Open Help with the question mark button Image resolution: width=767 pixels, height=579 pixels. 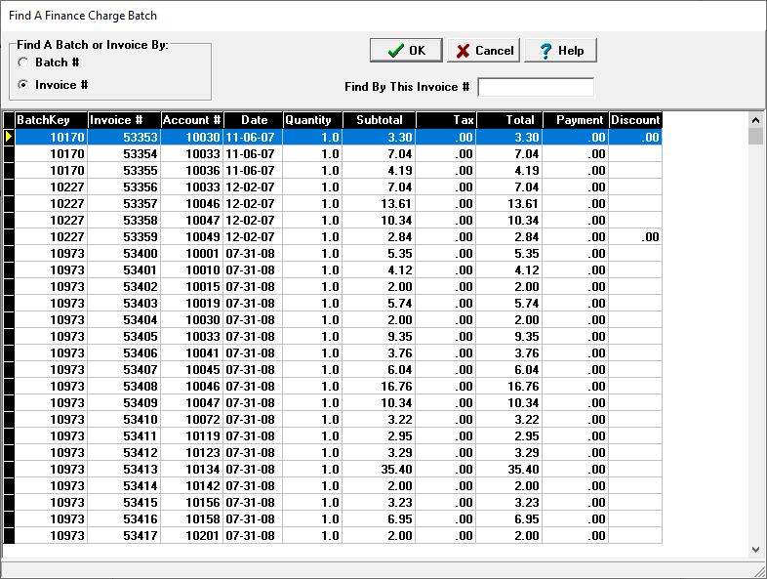tap(560, 51)
